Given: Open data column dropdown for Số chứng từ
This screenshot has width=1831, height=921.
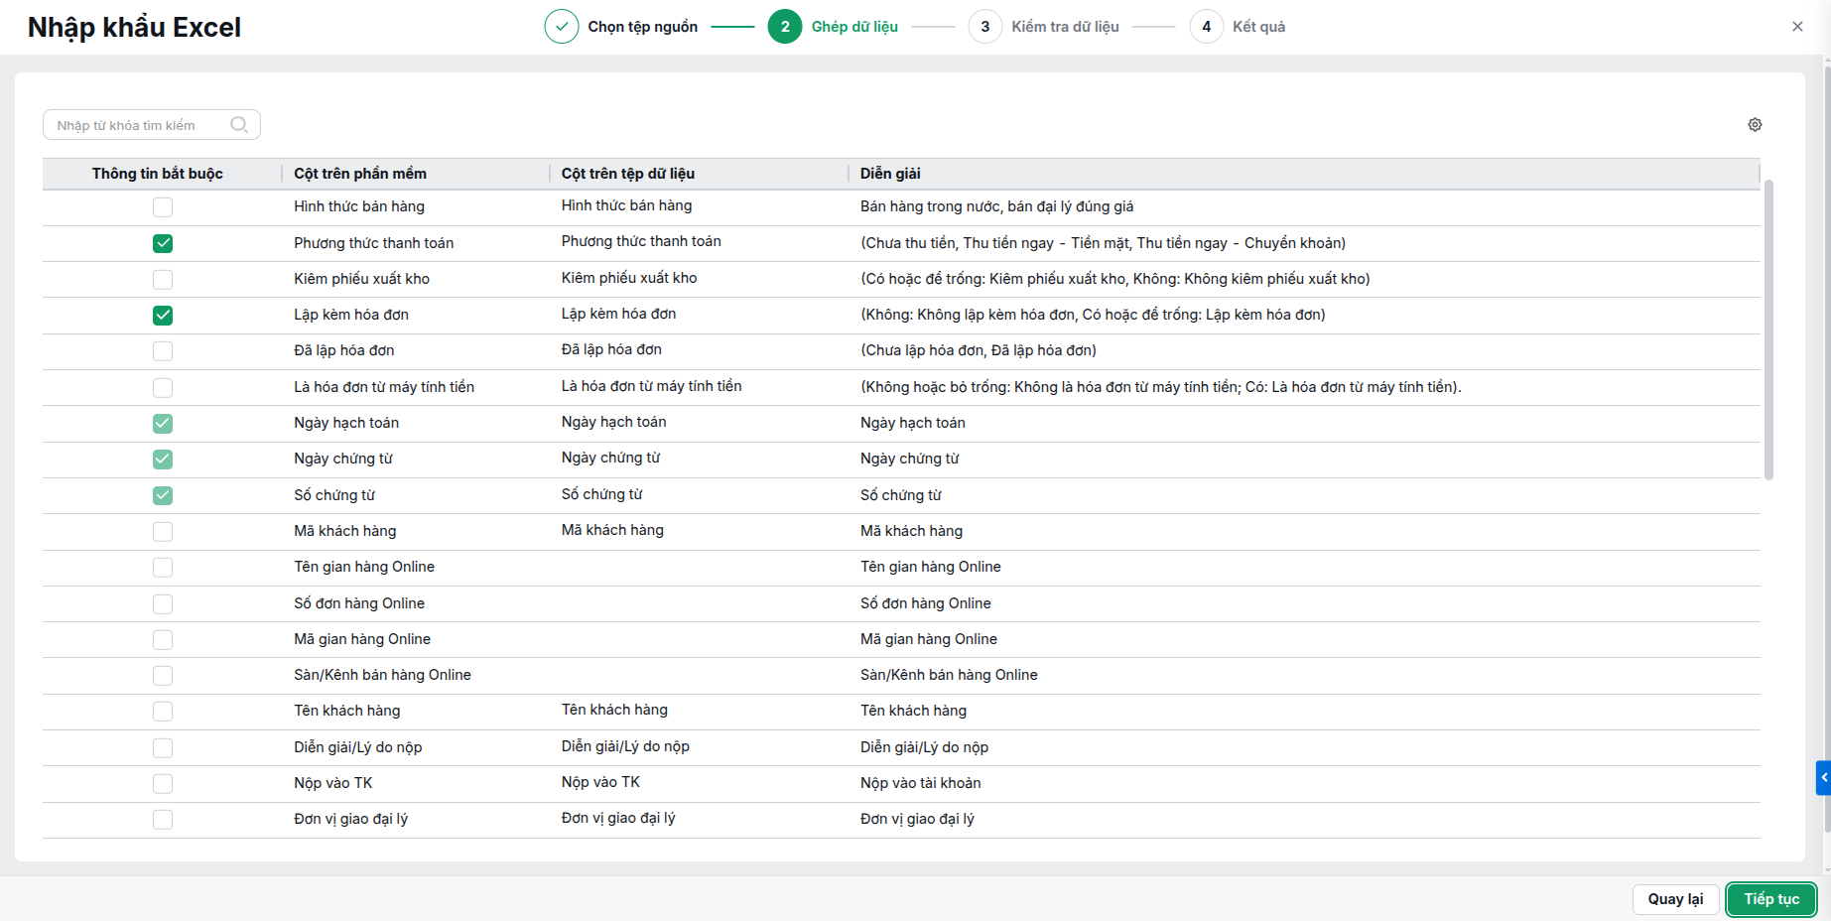Looking at the screenshot, I should coord(699,495).
